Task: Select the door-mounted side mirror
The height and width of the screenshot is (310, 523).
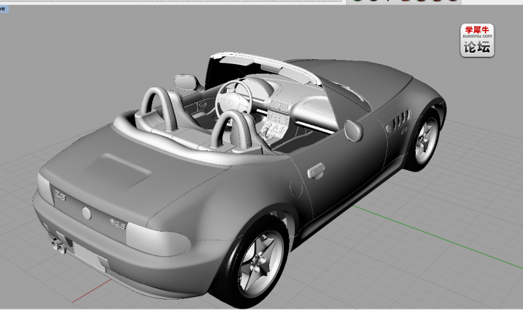Action: (x=353, y=131)
